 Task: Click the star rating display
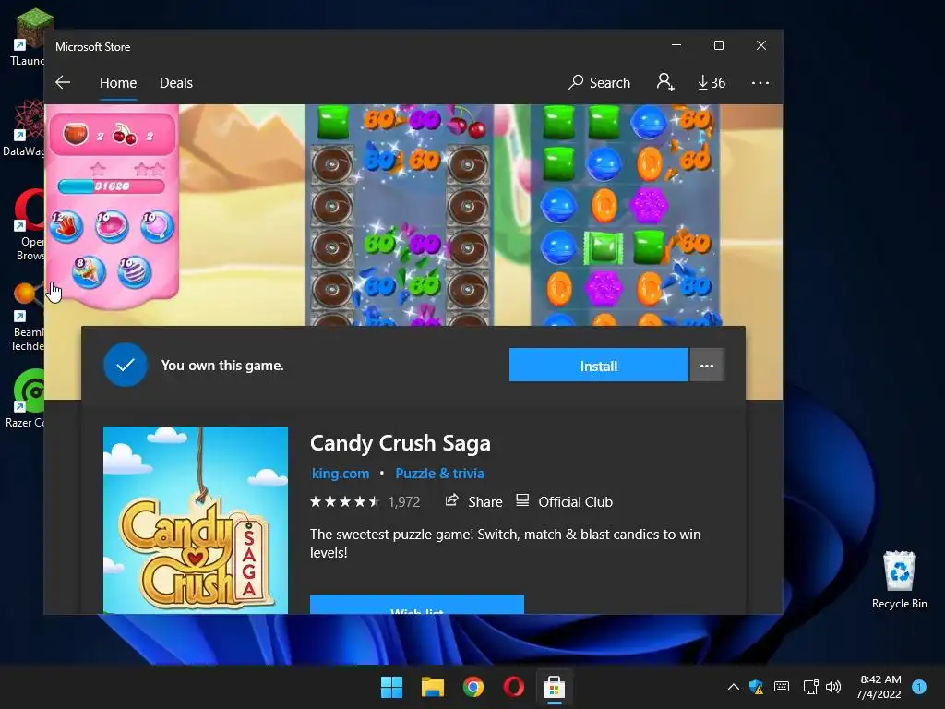(344, 501)
